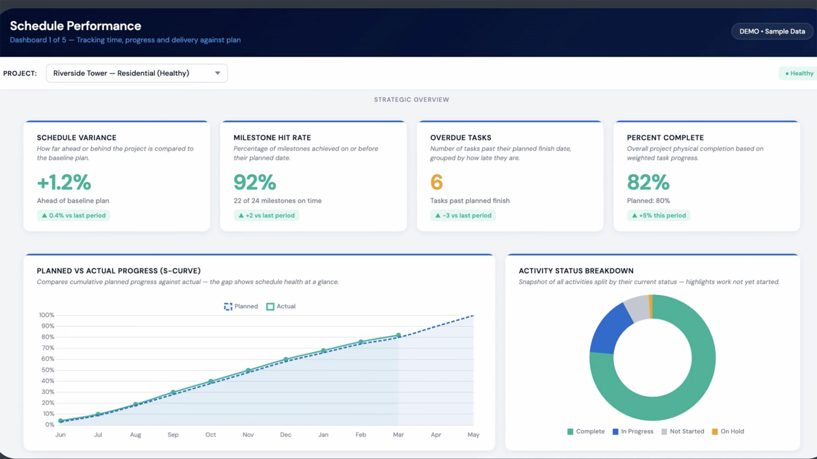Click the Milestone Hit Rate card title
Image resolution: width=817 pixels, height=459 pixels.
(x=272, y=138)
